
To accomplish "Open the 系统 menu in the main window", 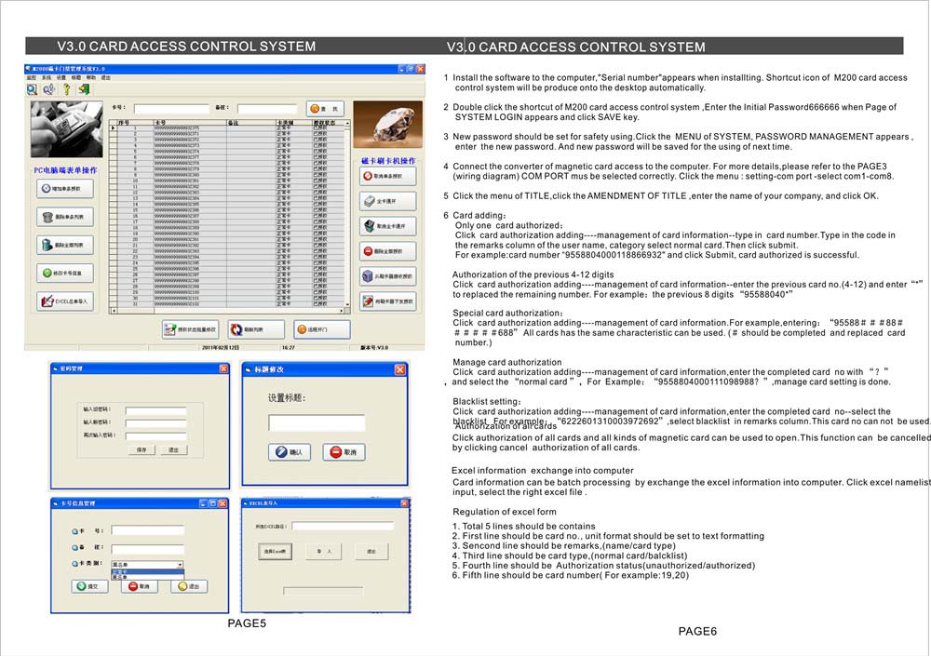I will 46,78.
